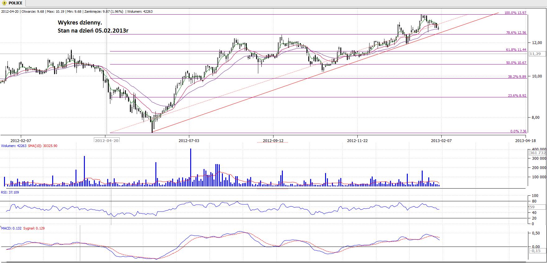The image size is (547, 263).
Task: Click the 38.2% 9.89 Fibonacci label
Action: [x=517, y=77]
